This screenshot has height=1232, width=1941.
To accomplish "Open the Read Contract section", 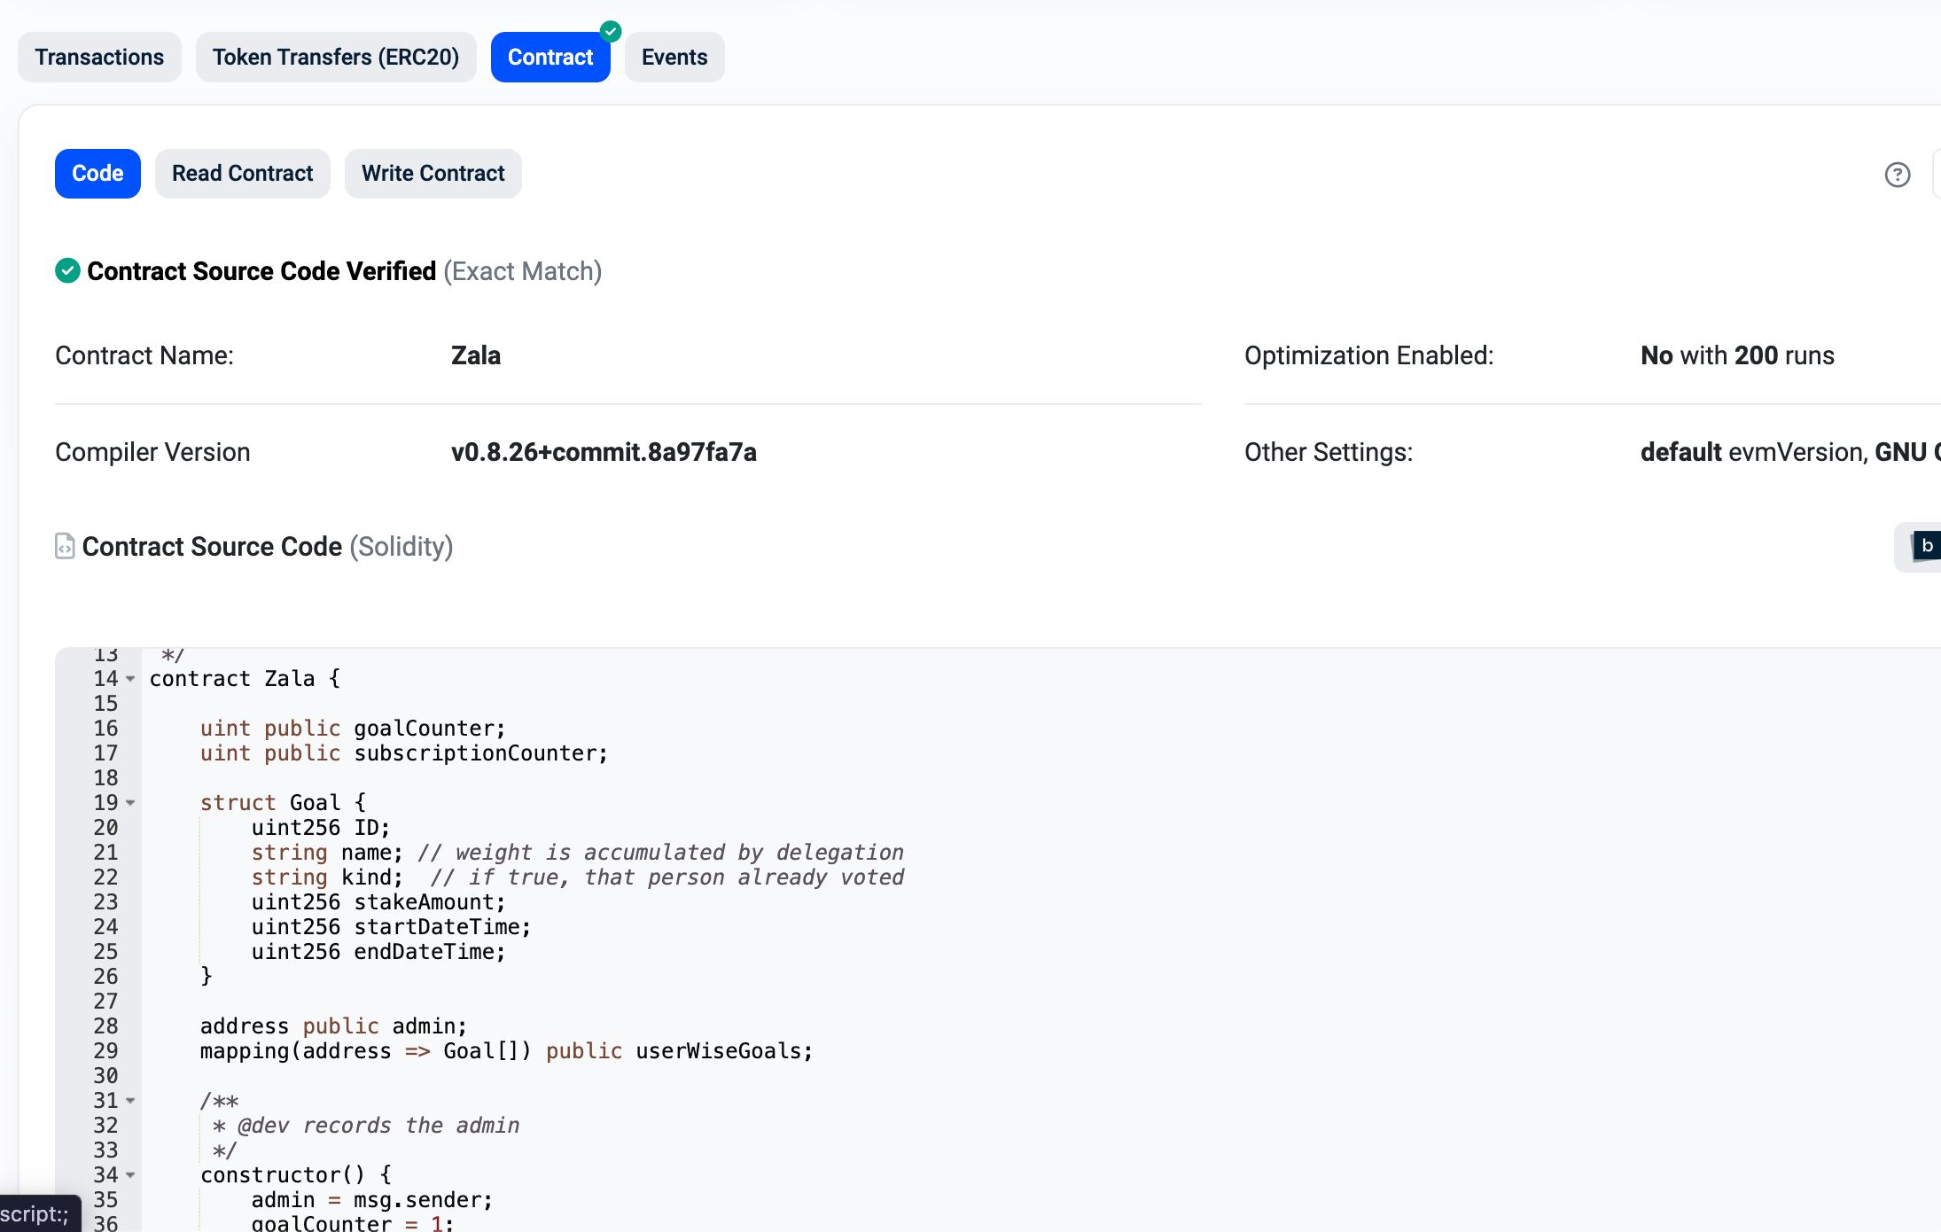I will 243,174.
